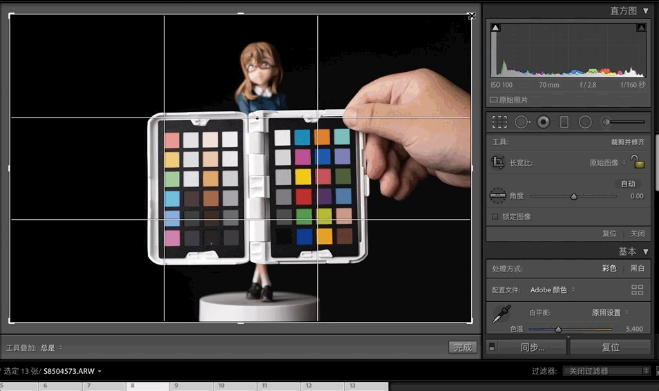Select filmstrip thumbnail 8
Image resolution: width=659 pixels, height=391 pixels.
tap(149, 386)
